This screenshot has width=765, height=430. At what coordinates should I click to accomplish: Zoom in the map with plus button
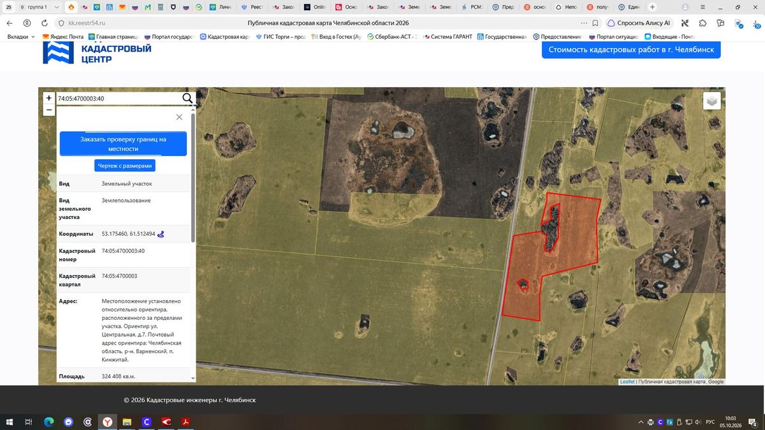pyautogui.click(x=49, y=98)
